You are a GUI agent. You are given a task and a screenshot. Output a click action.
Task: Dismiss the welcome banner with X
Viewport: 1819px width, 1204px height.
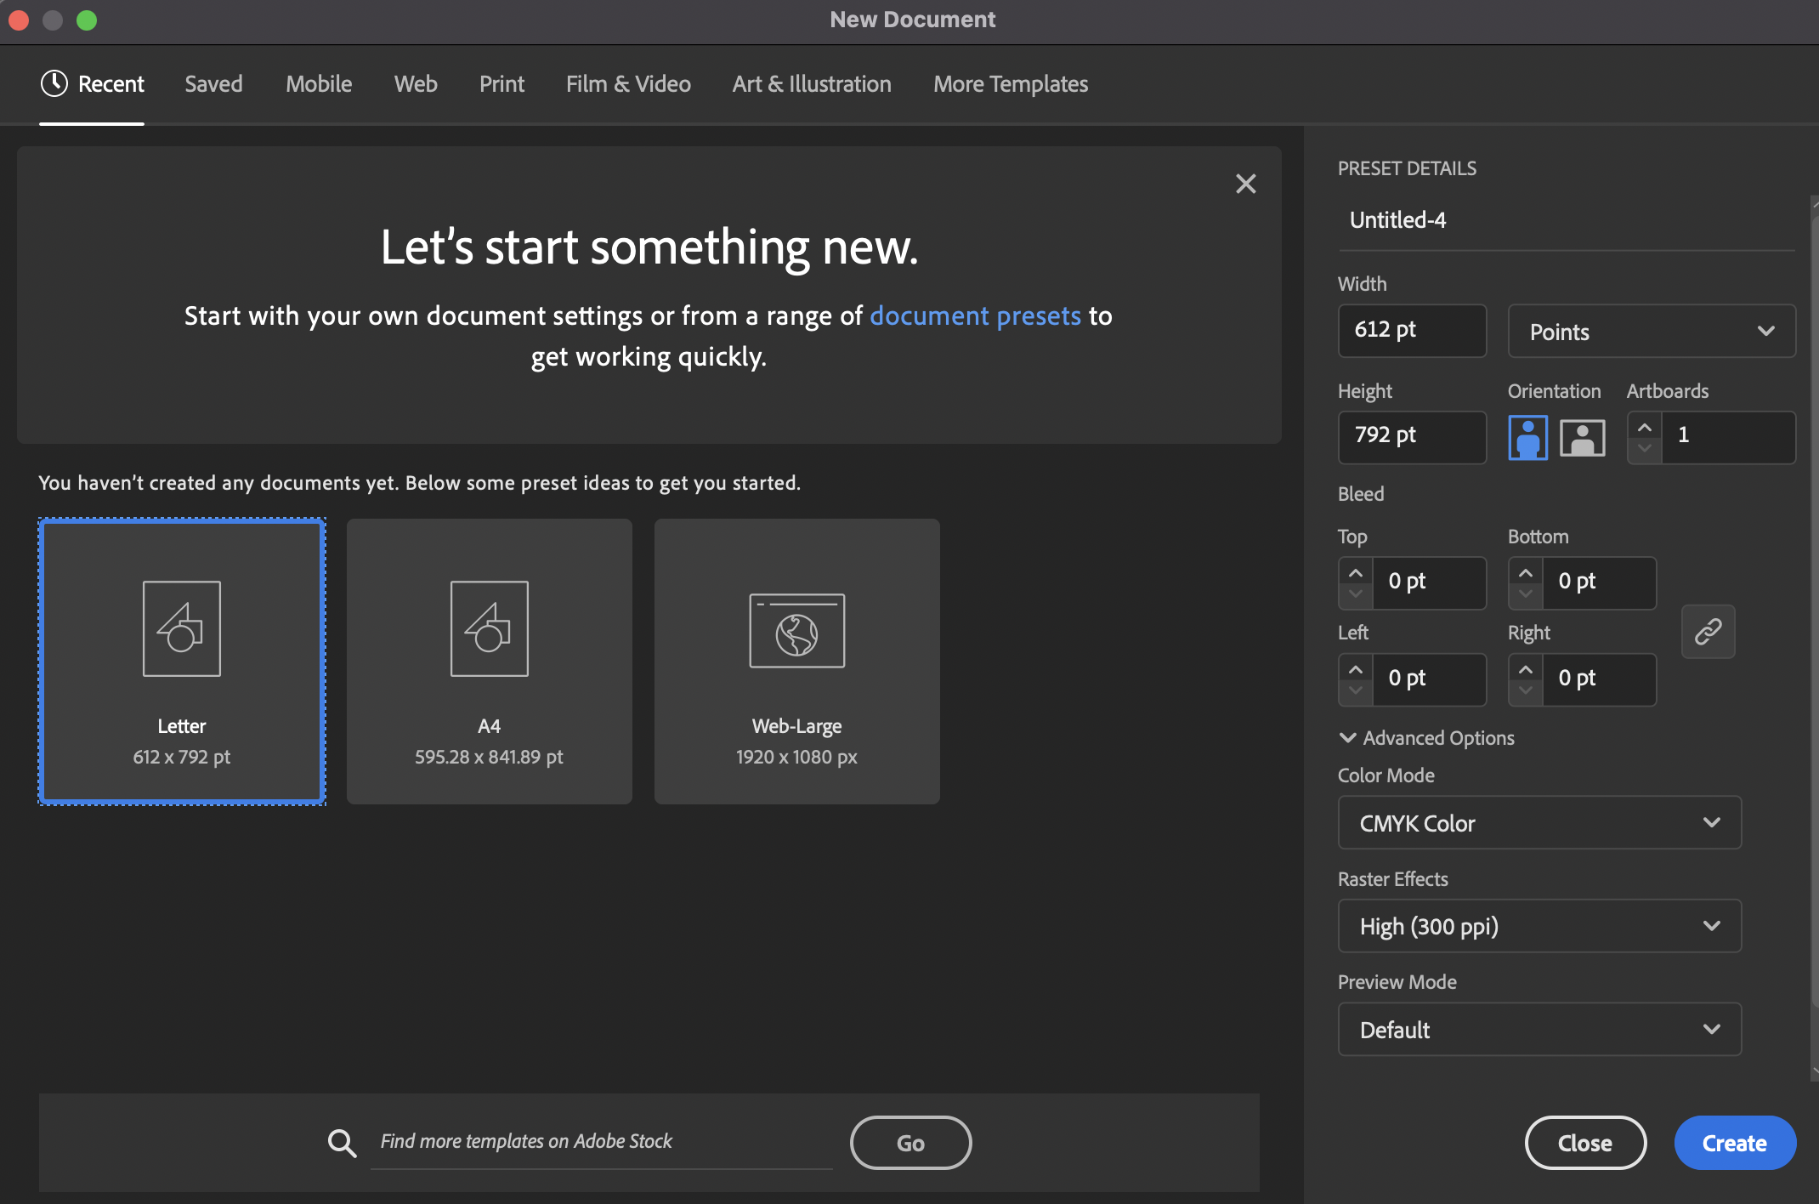[x=1245, y=184]
